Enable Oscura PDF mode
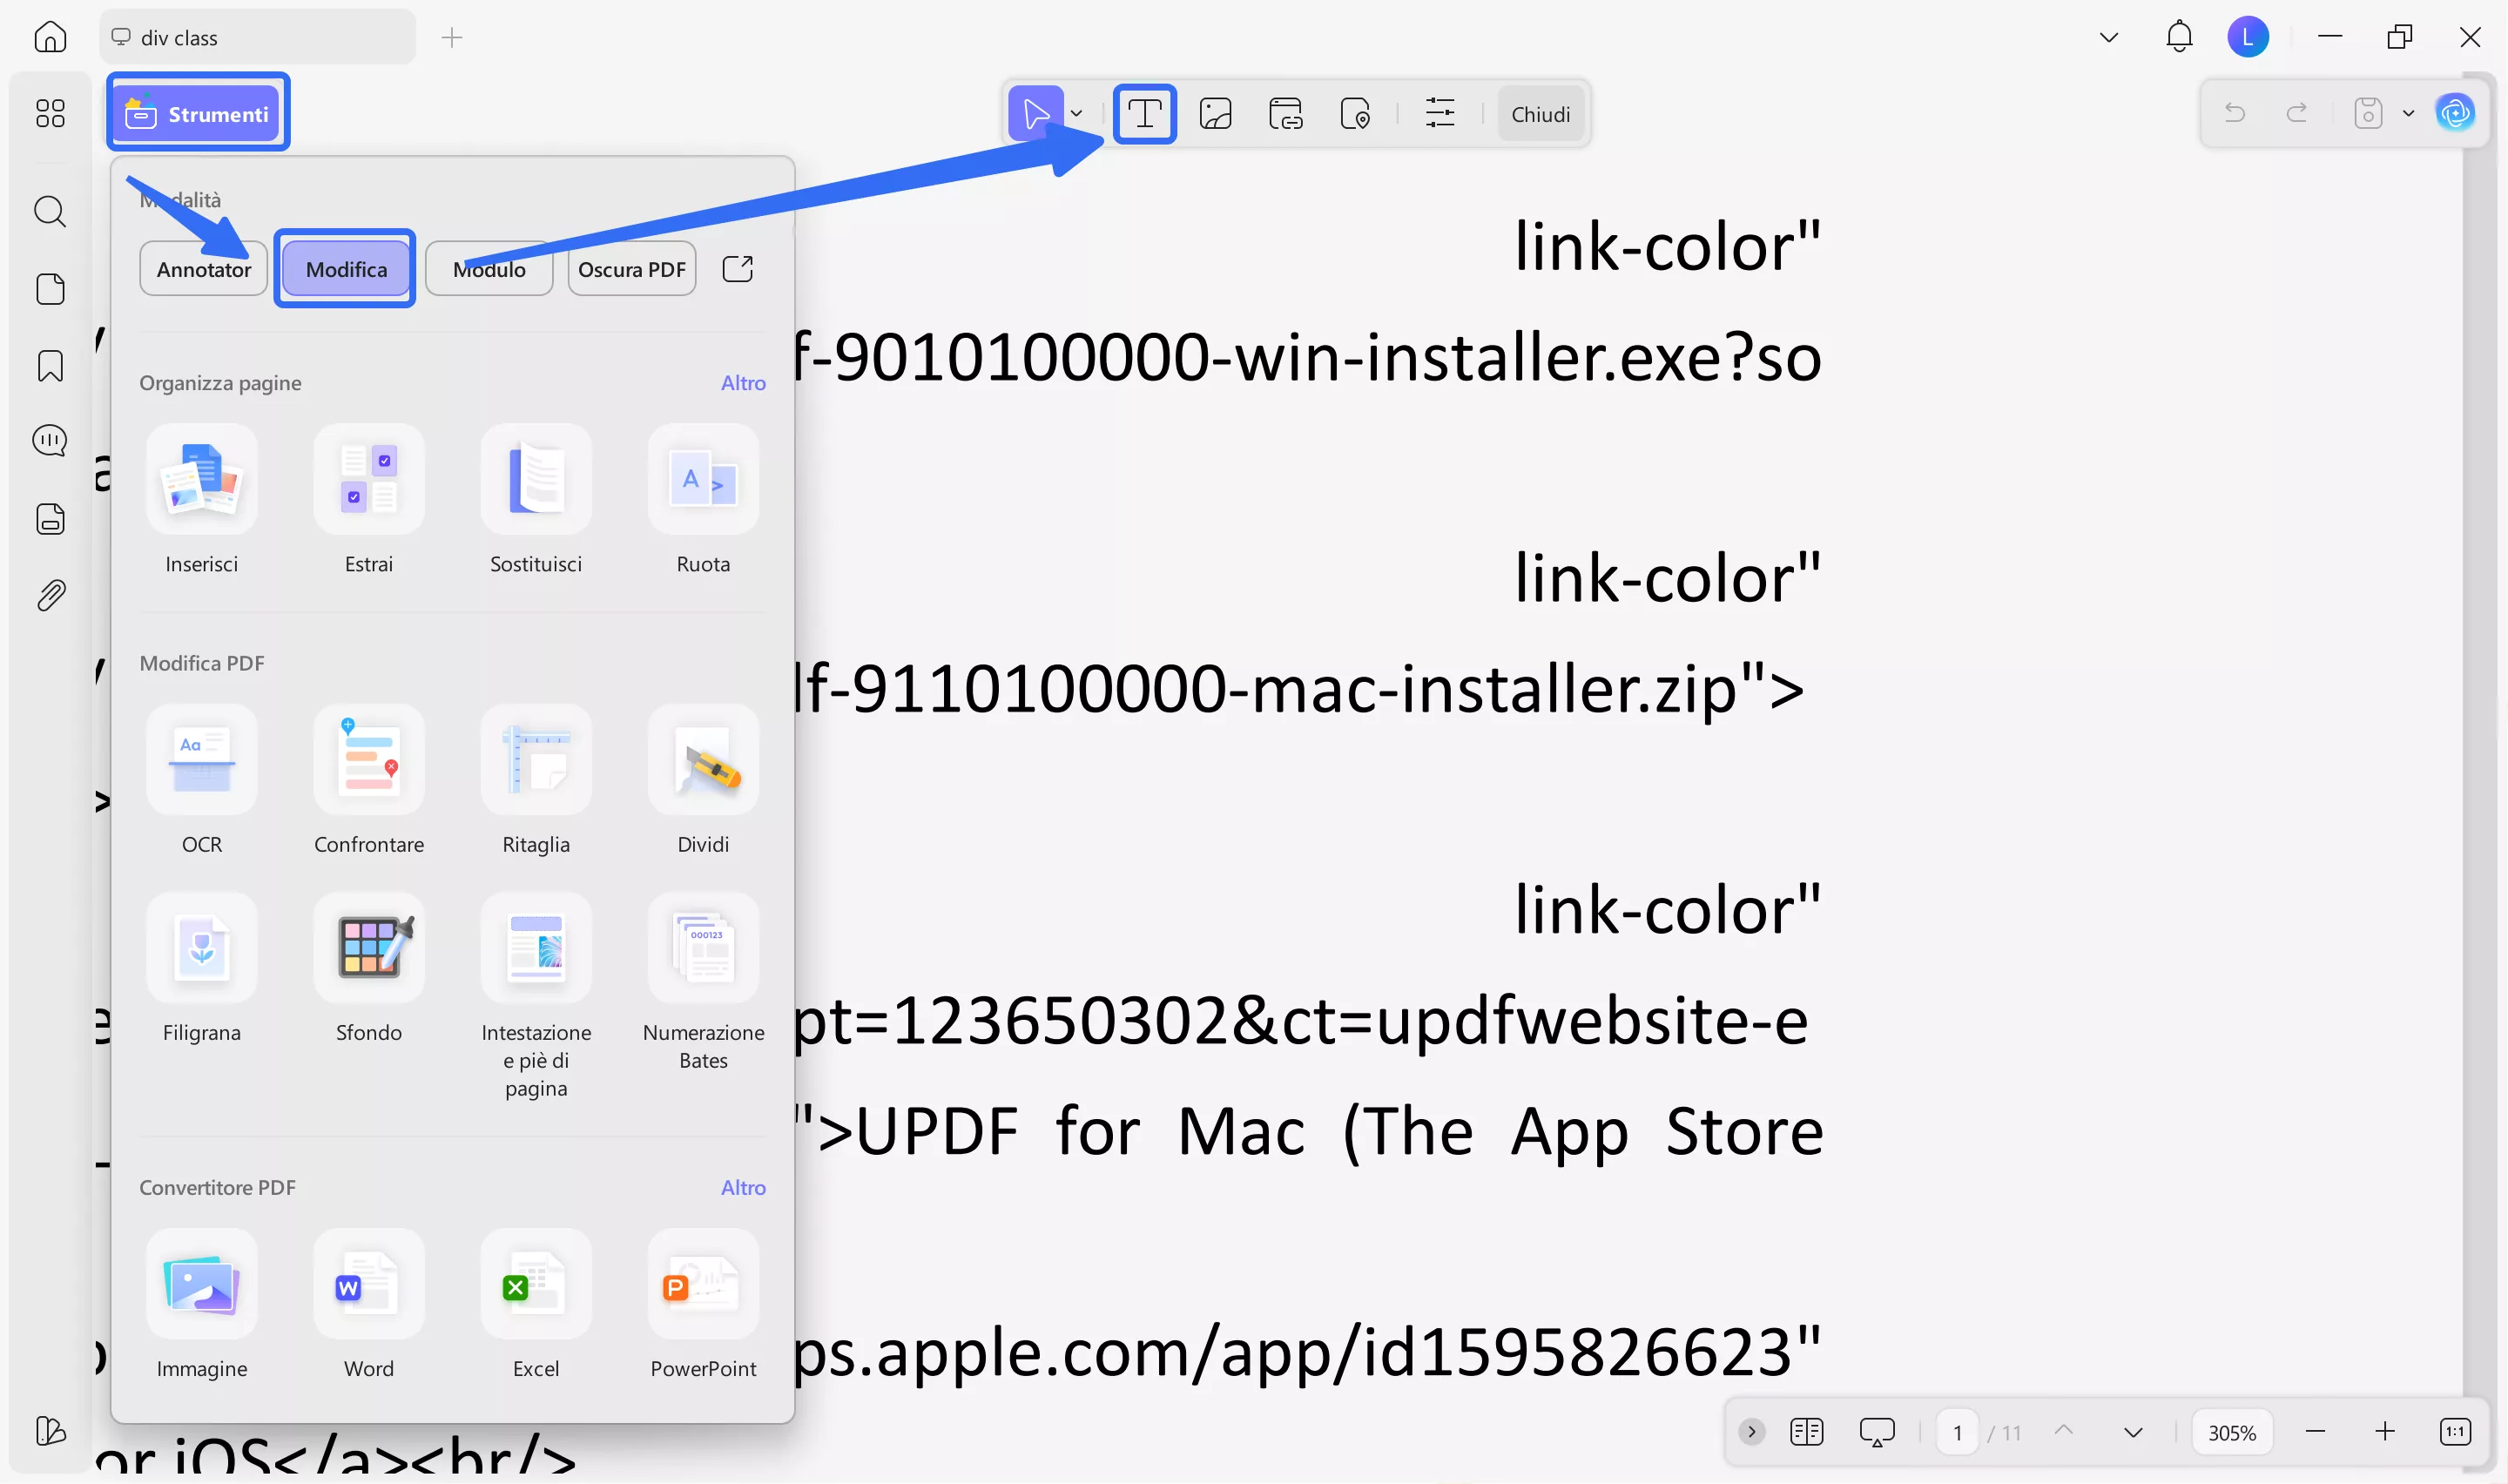This screenshot has width=2508, height=1484. [630, 269]
